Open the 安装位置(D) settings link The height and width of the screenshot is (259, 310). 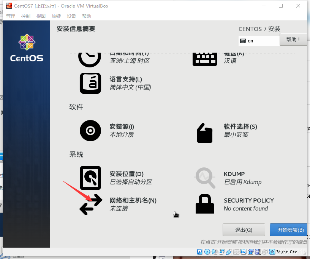[127, 174]
